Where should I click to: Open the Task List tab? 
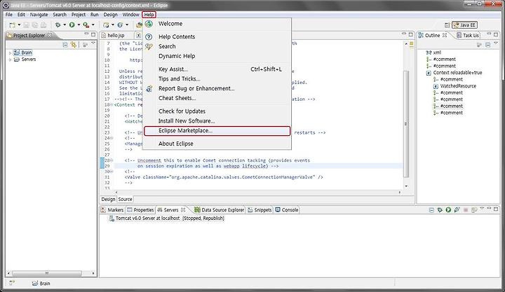point(468,36)
